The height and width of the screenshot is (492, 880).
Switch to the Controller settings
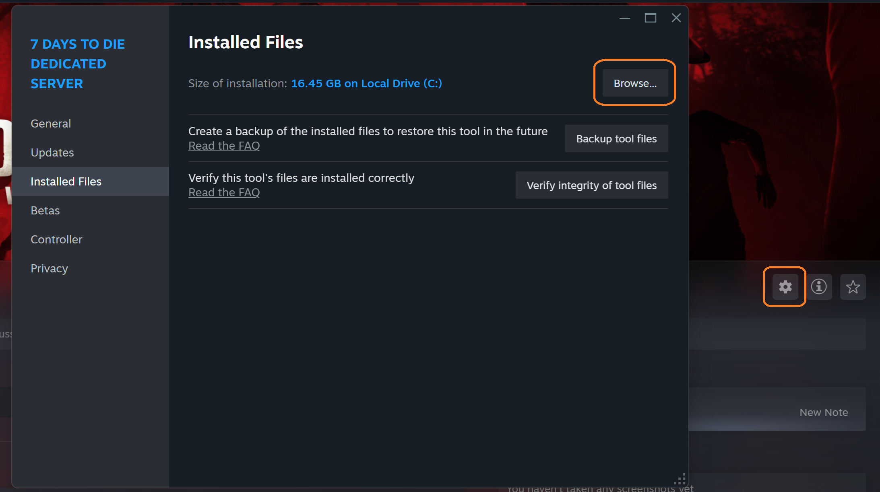click(56, 239)
